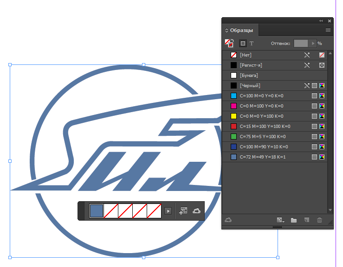Image resolution: width=343 pixels, height=267 pixels.
Task: Delete swatch with the trash icon
Action: (x=320, y=220)
